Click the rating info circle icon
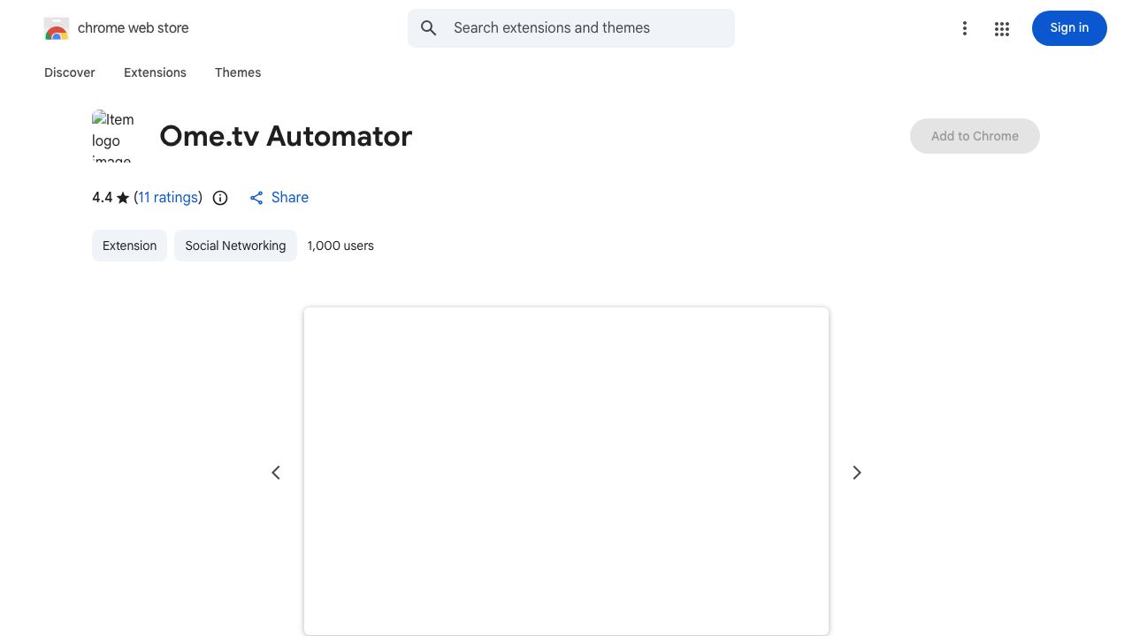 pyautogui.click(x=220, y=198)
